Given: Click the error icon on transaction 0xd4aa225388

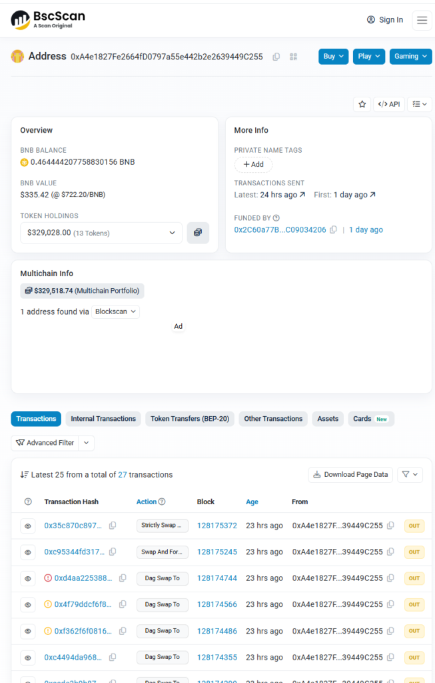Looking at the screenshot, I should (x=48, y=578).
